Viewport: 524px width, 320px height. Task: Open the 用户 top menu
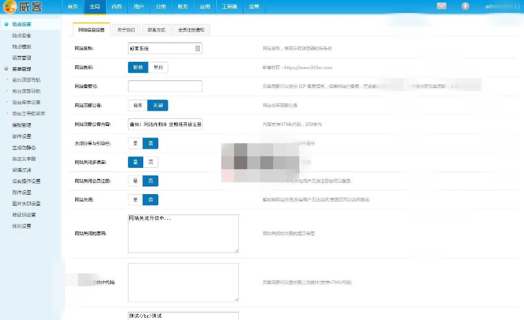click(139, 6)
